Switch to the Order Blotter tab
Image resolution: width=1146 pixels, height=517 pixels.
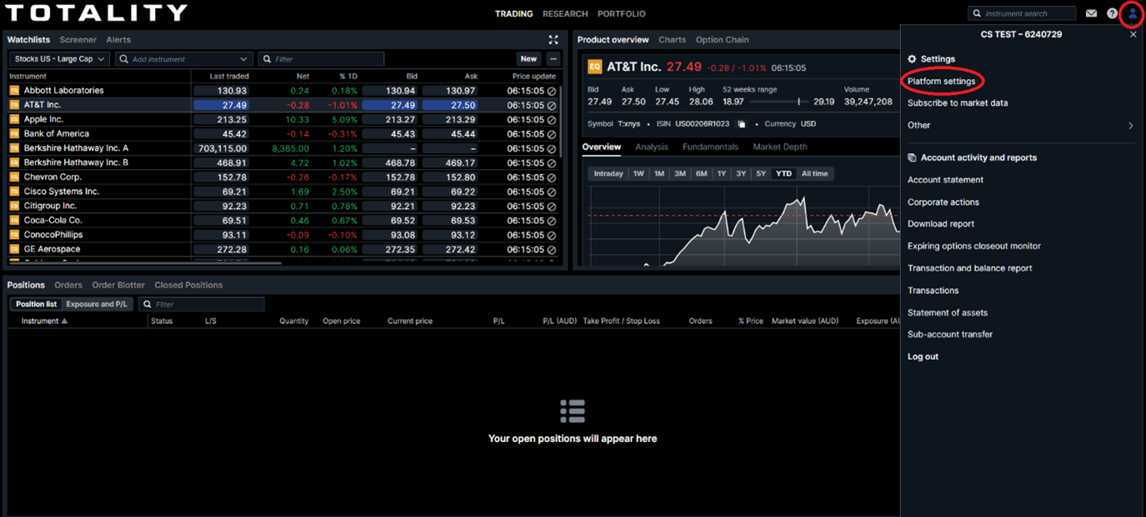pyautogui.click(x=118, y=286)
